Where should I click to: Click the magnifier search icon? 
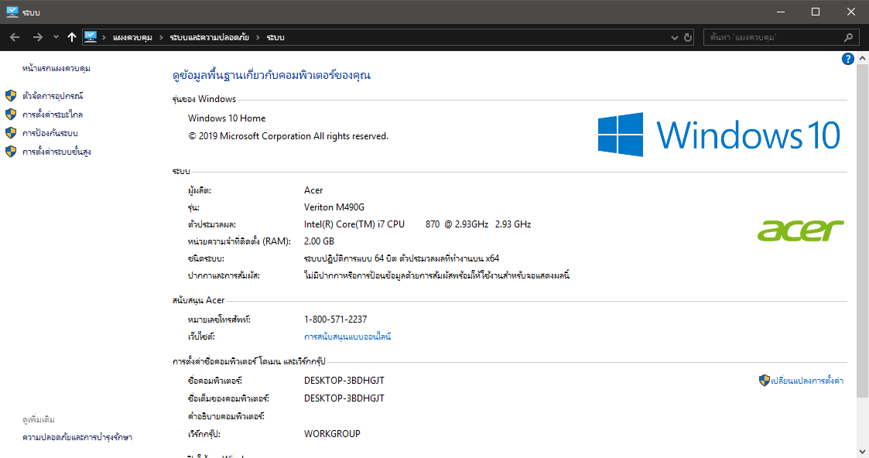tap(849, 37)
